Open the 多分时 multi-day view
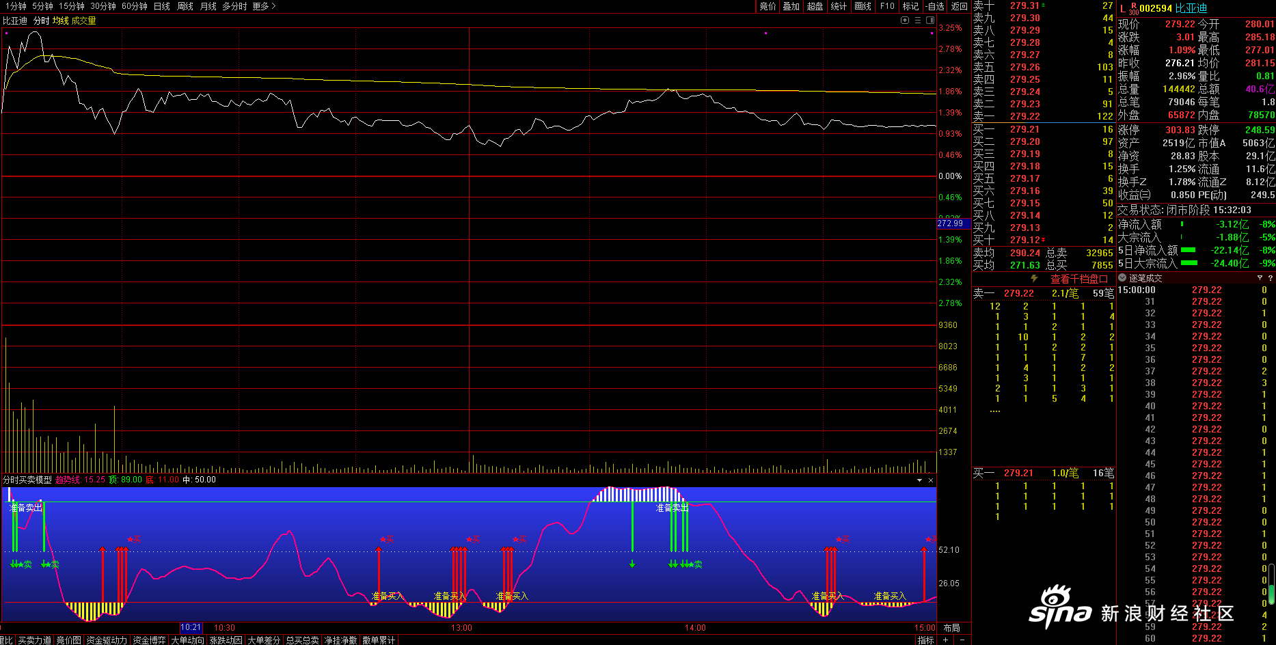1276x645 pixels. tap(234, 6)
